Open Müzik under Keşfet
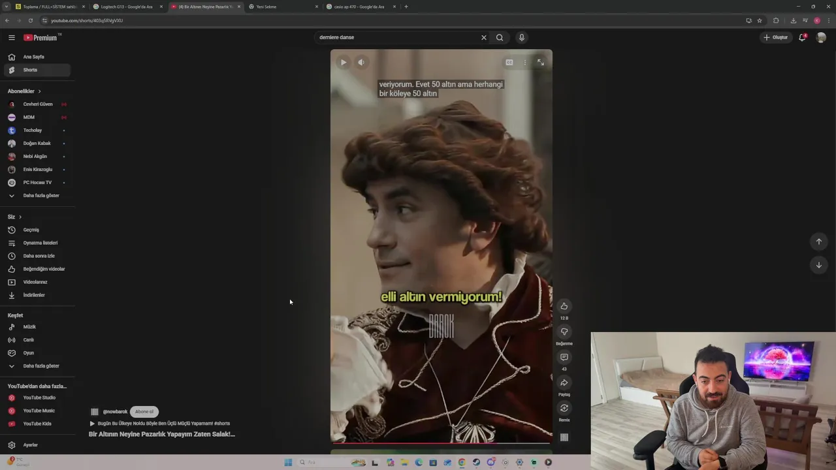The height and width of the screenshot is (470, 836). 37,327
